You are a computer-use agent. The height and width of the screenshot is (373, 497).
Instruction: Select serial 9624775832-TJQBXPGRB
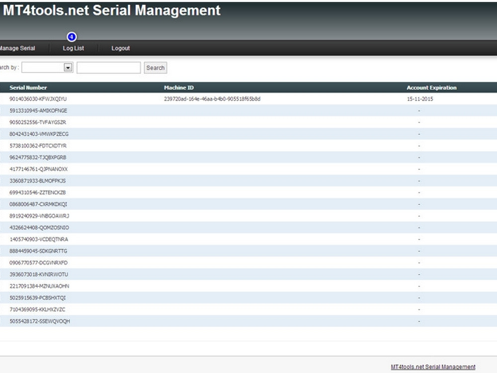point(38,157)
